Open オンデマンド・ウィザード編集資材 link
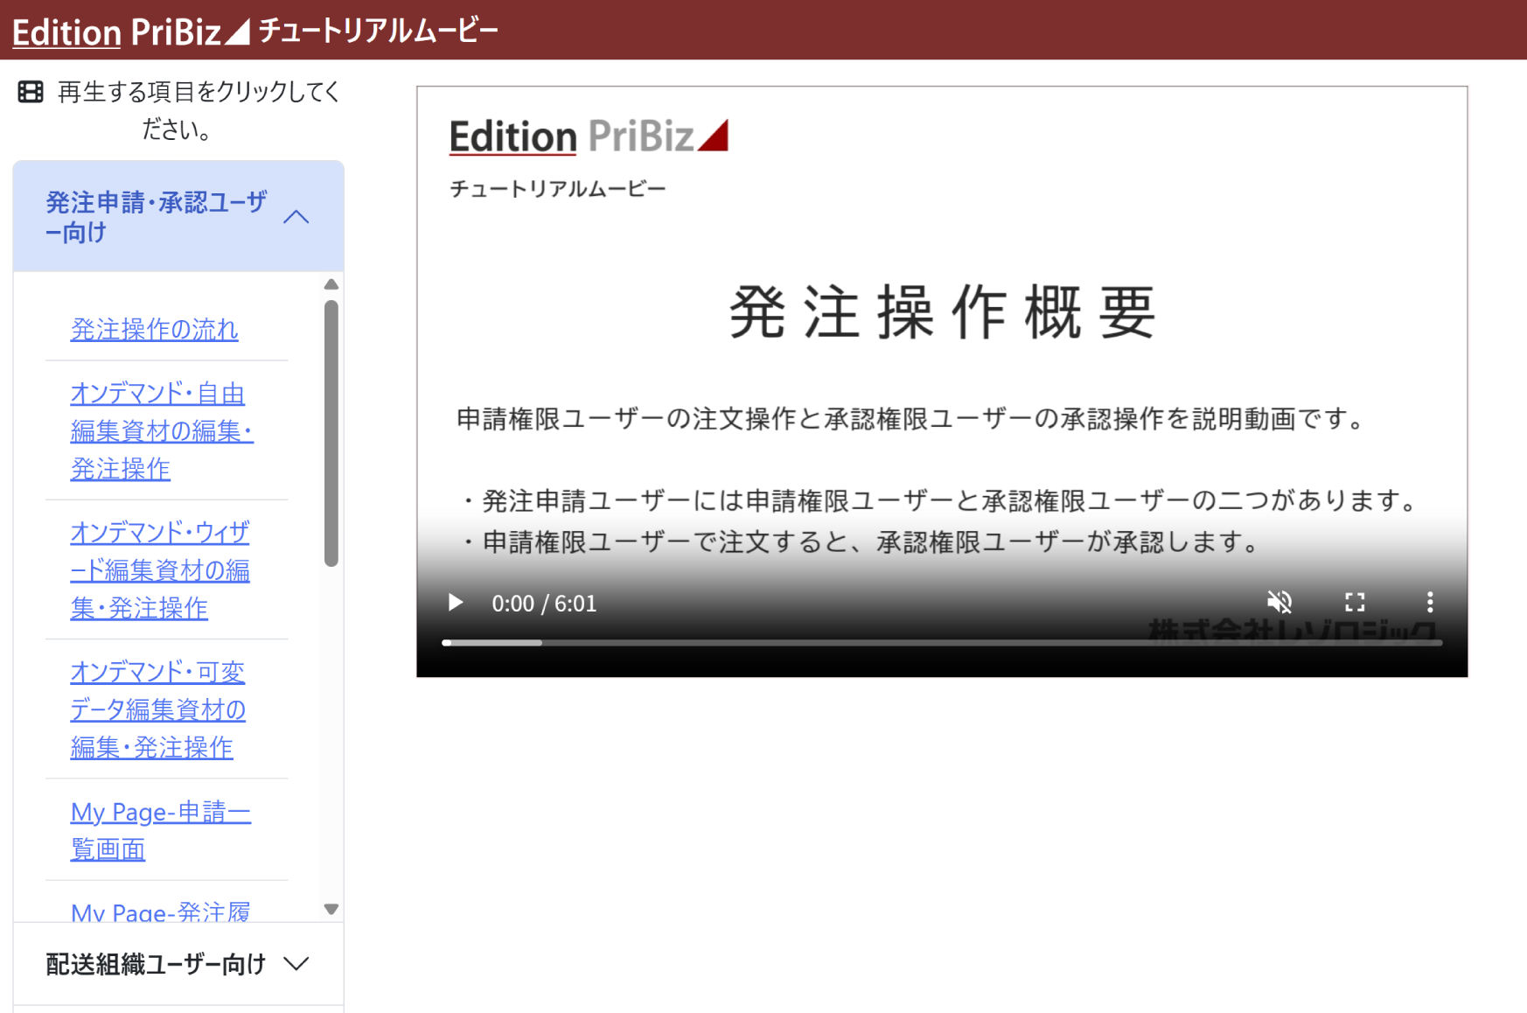The image size is (1527, 1013). click(x=160, y=569)
